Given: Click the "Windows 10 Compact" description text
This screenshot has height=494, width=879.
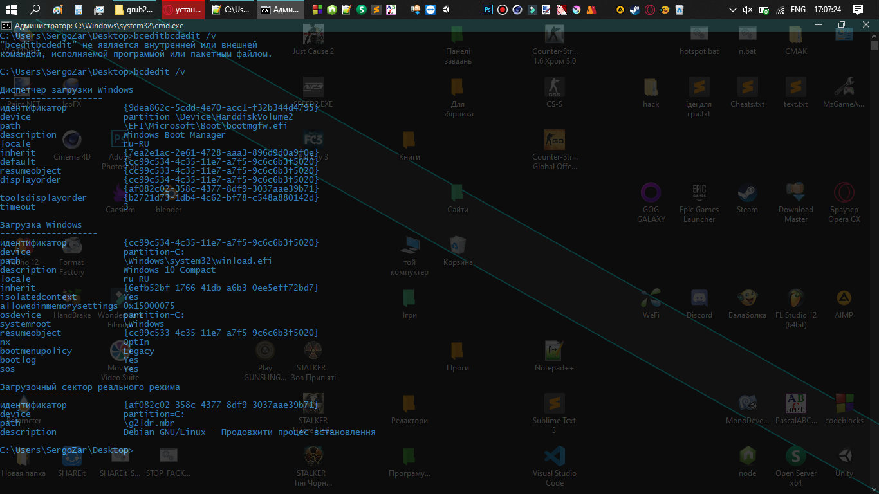Looking at the screenshot, I should tap(169, 270).
